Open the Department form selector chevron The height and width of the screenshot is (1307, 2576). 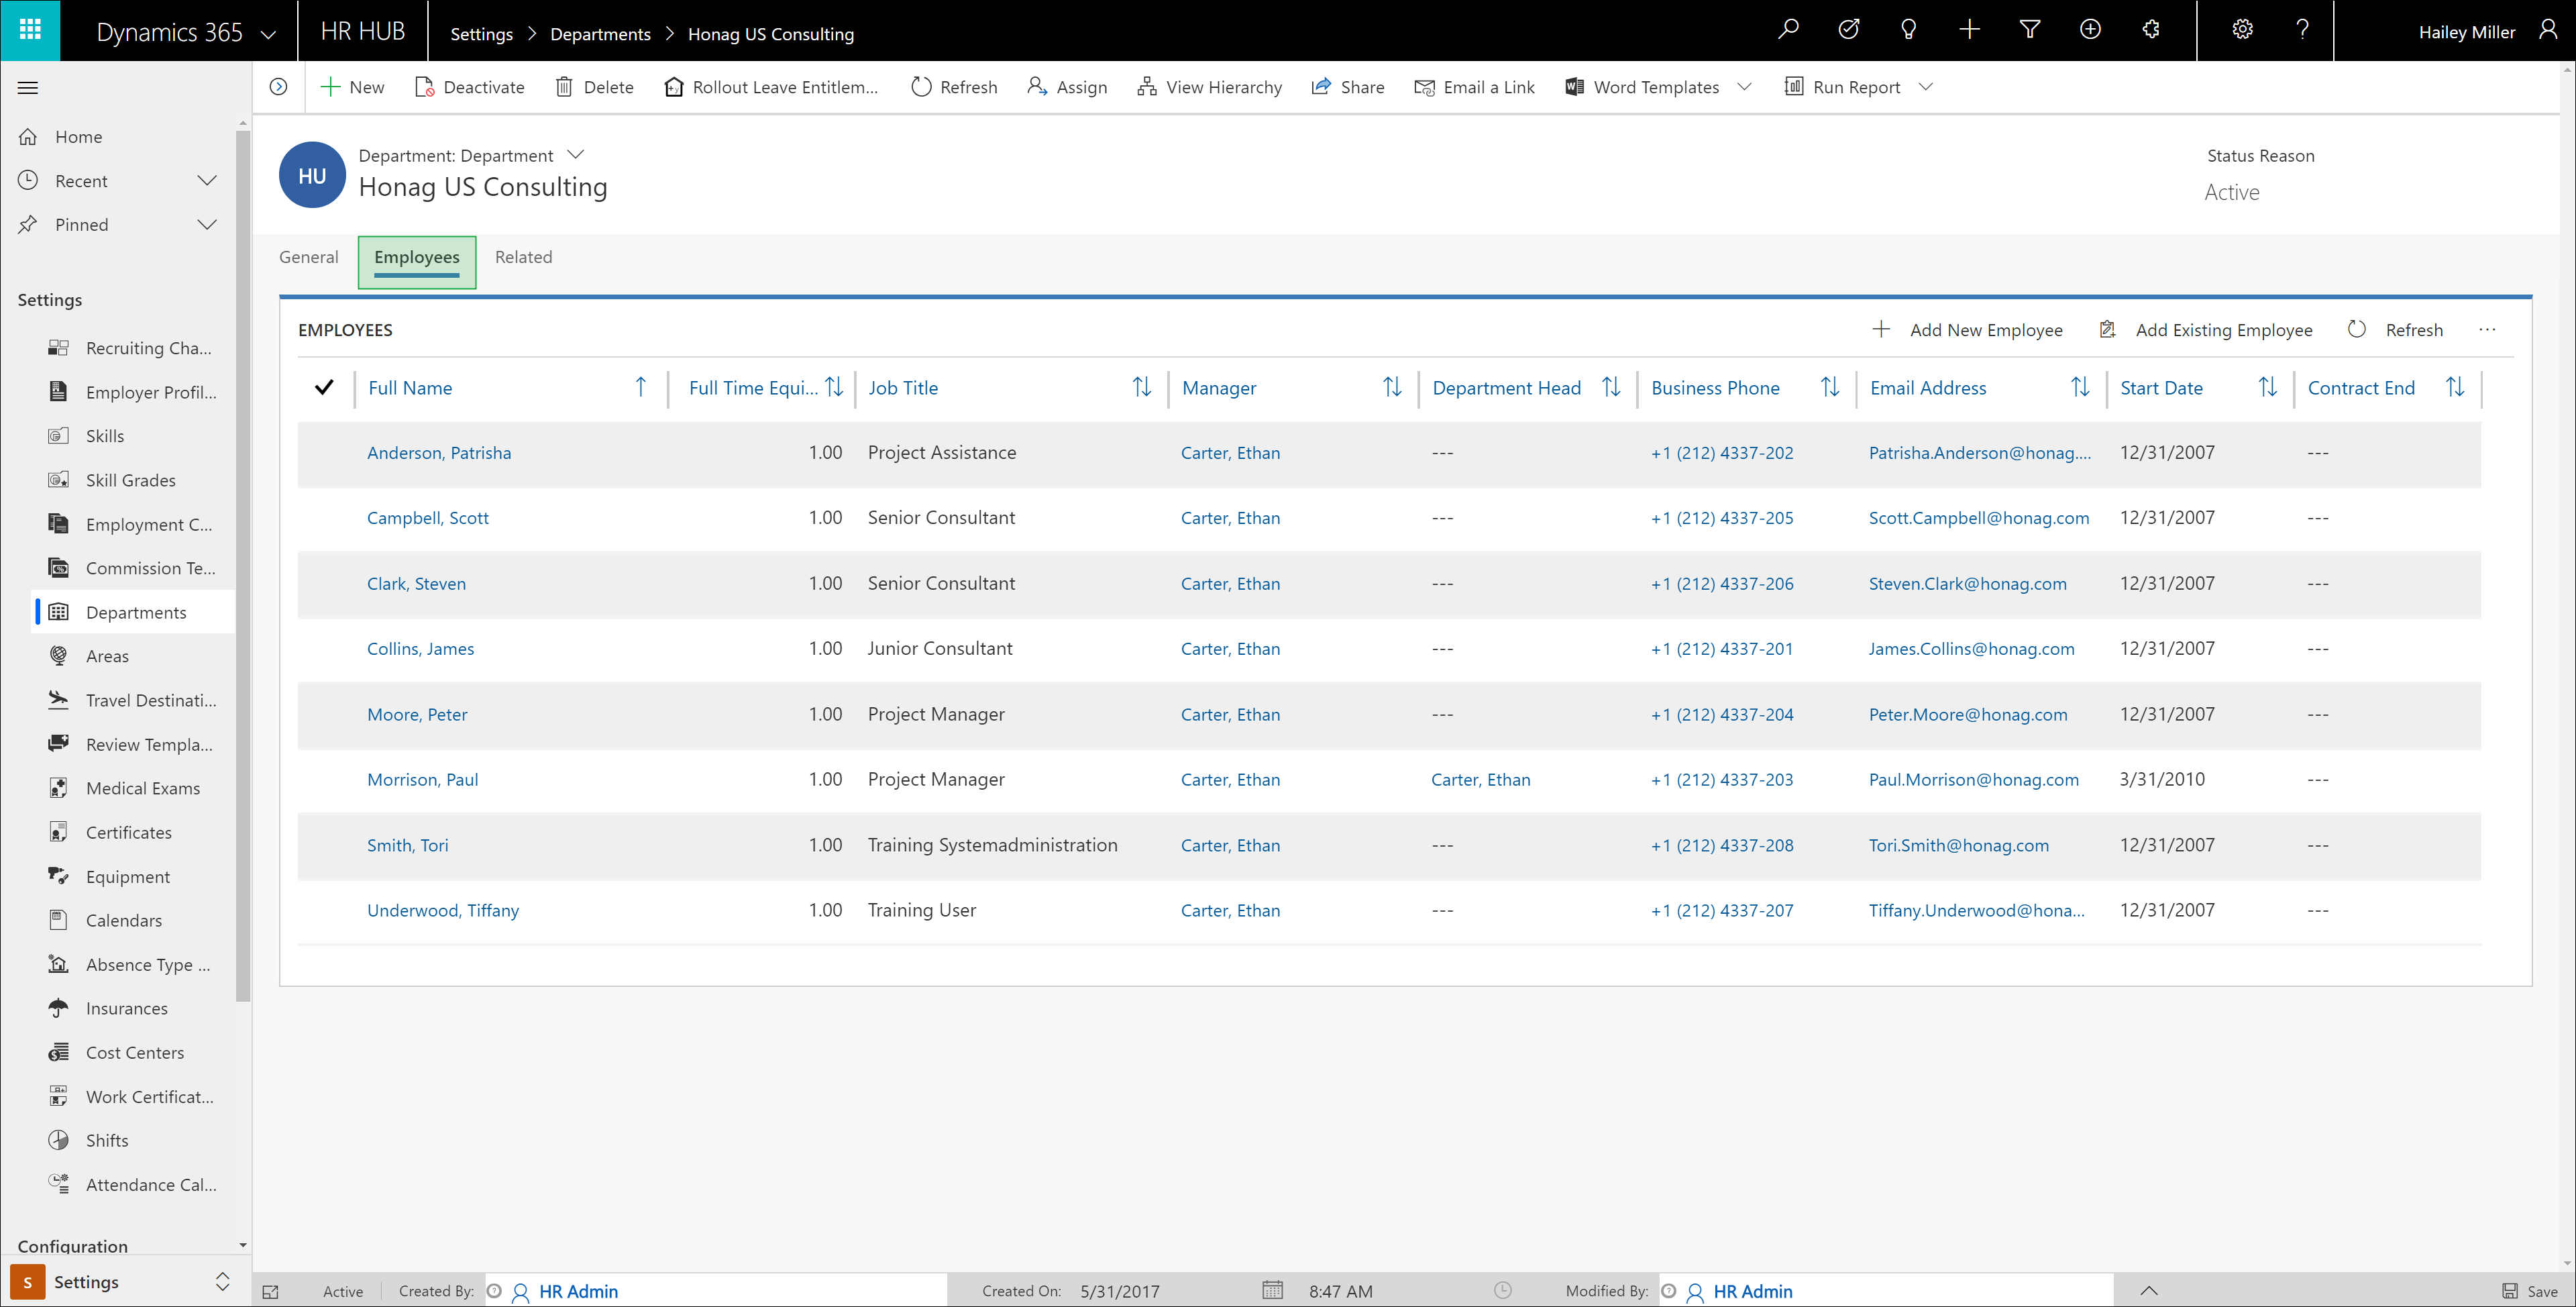[x=575, y=155]
